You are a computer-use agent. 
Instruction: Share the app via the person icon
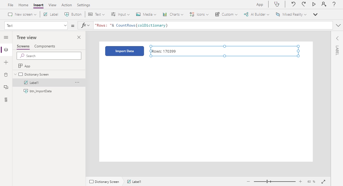click(x=324, y=4)
